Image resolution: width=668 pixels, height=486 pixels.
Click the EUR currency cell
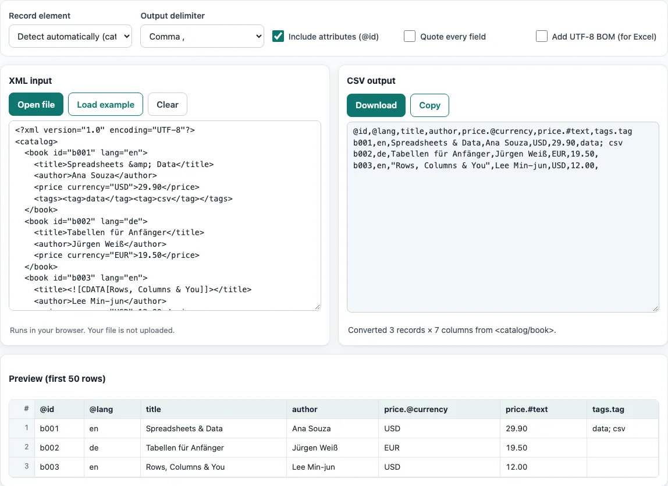point(440,448)
